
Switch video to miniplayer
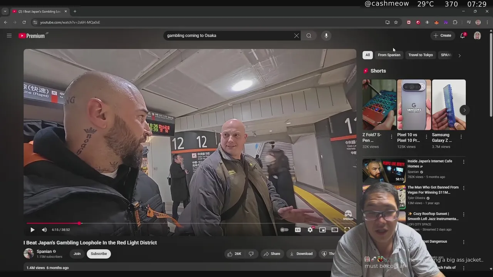pos(322,230)
